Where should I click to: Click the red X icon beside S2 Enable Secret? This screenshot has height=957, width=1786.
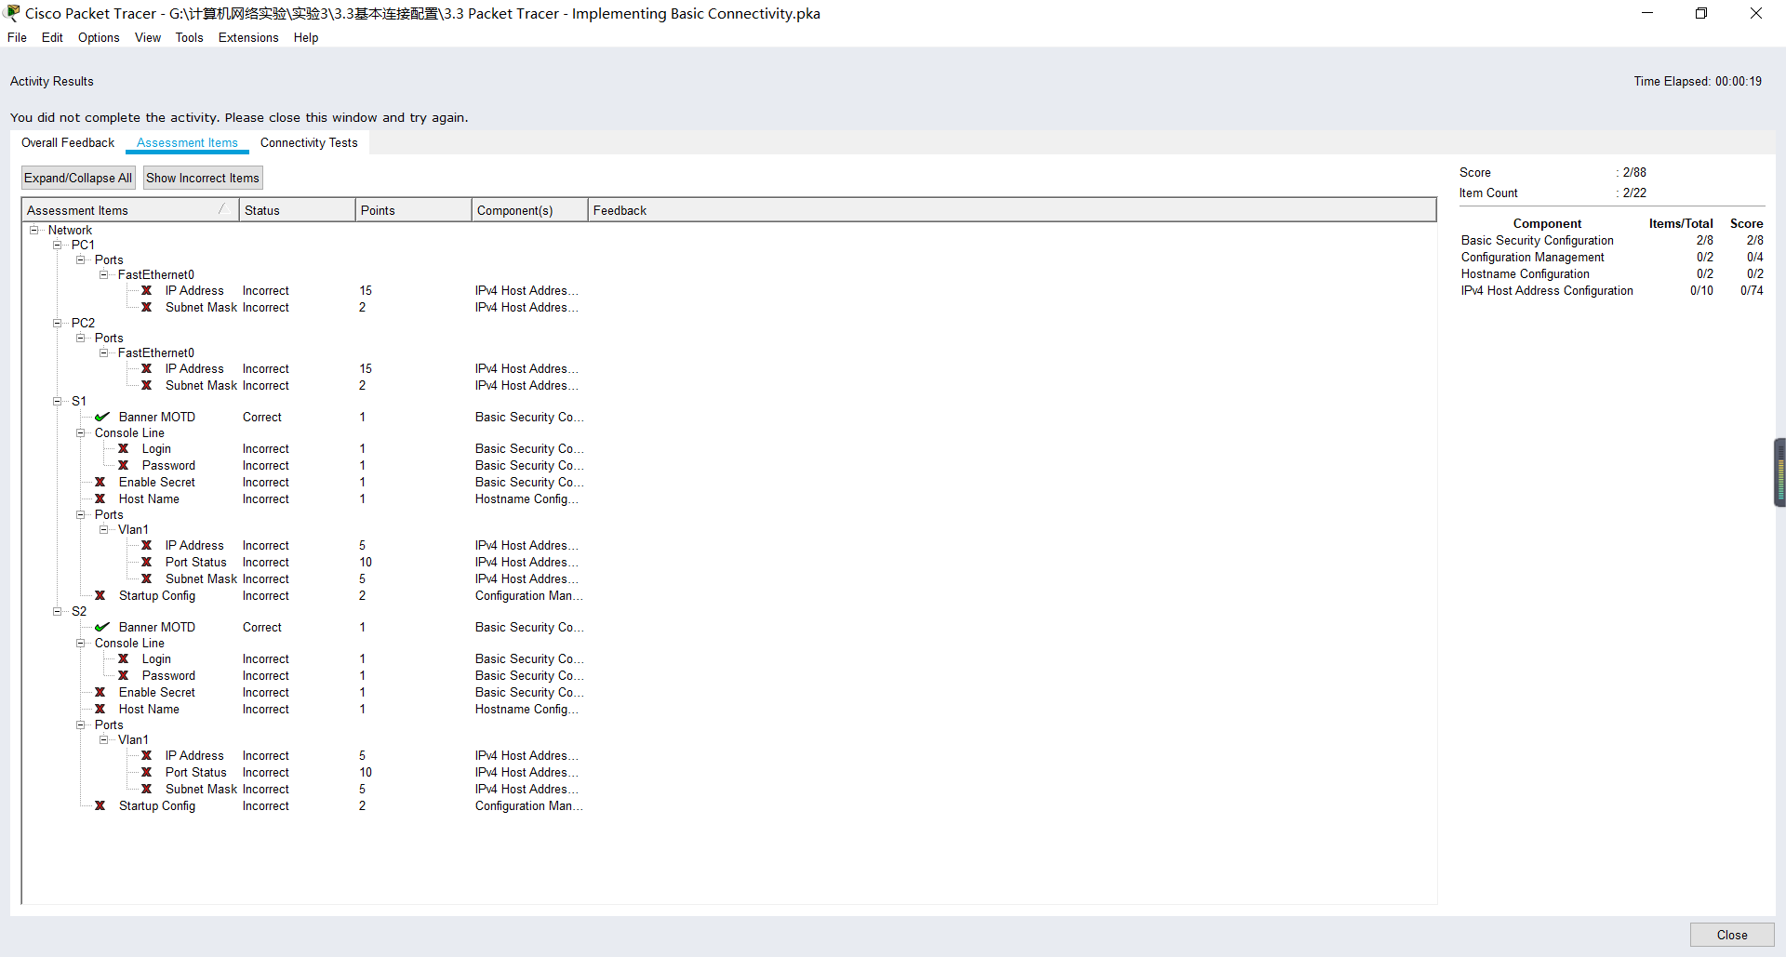100,693
